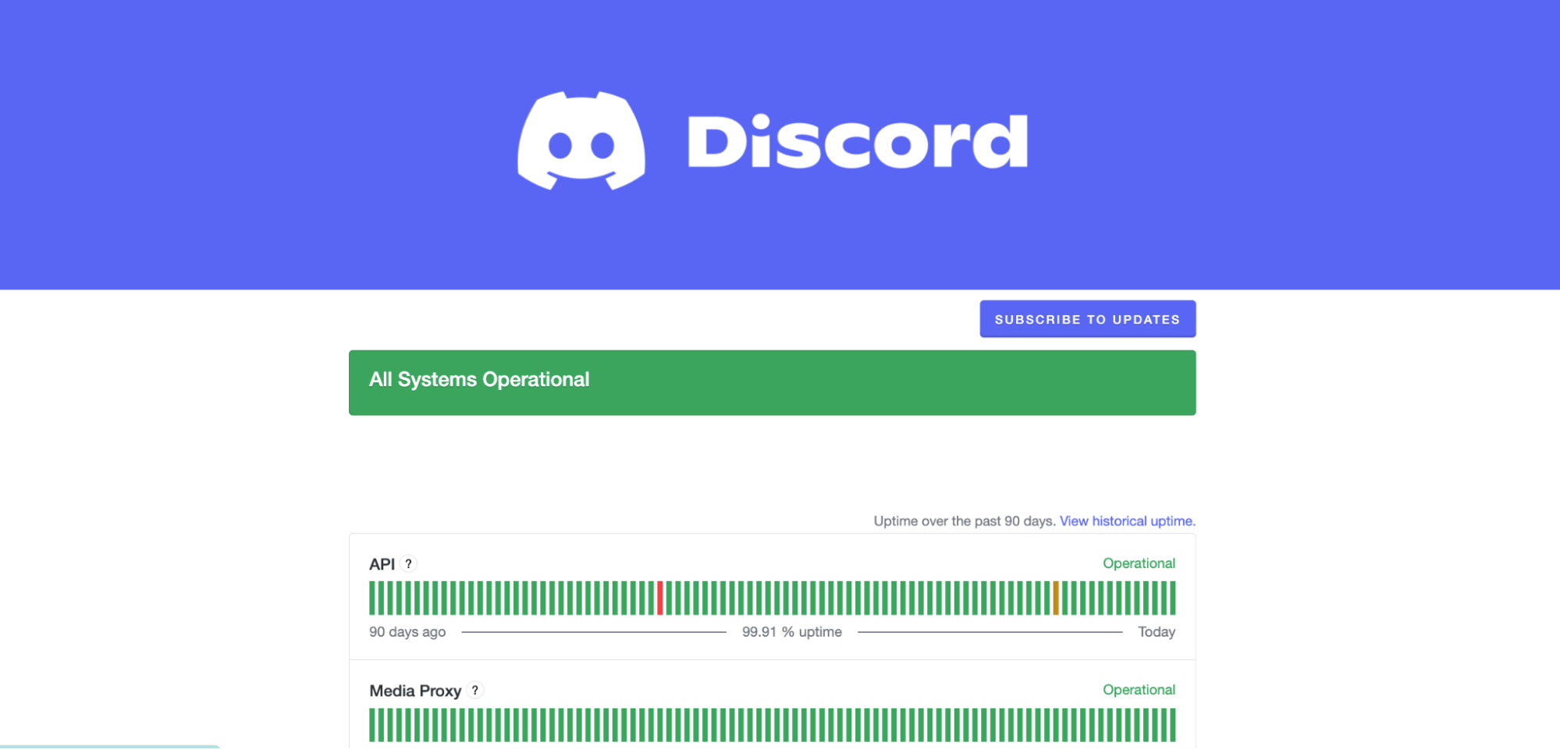Click the All Systems Operational banner

pos(772,382)
